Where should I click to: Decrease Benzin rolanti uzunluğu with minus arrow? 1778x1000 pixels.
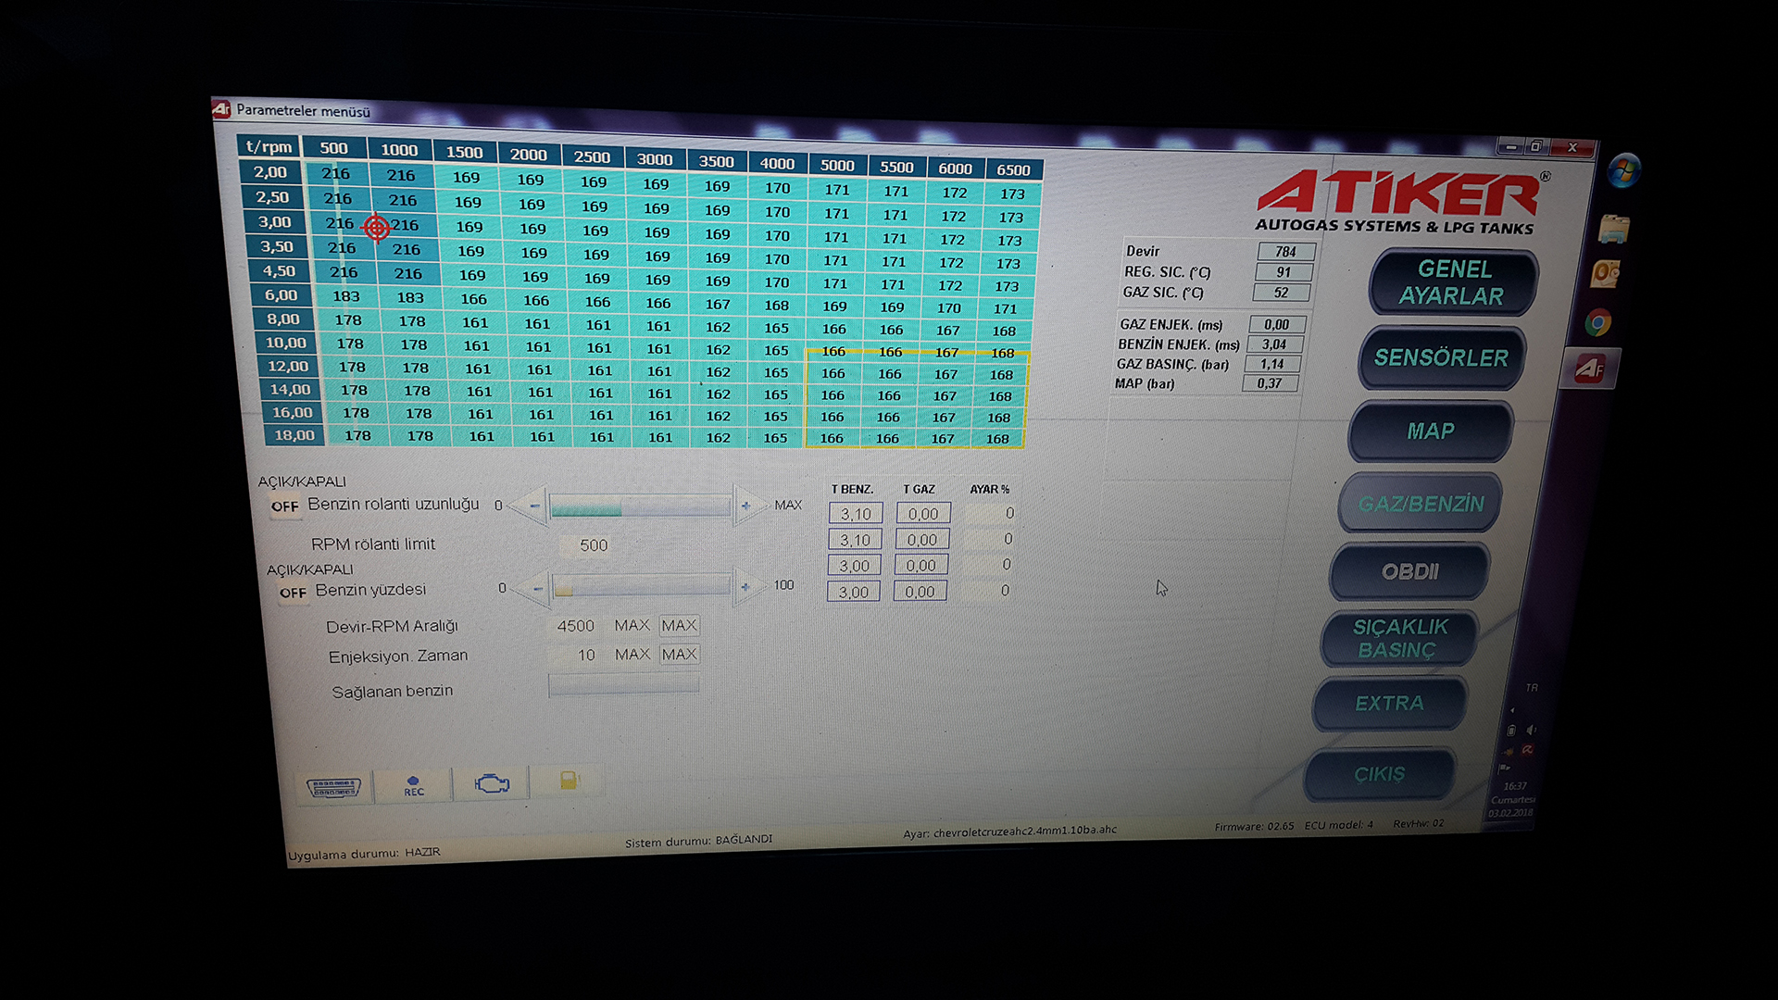click(x=532, y=506)
